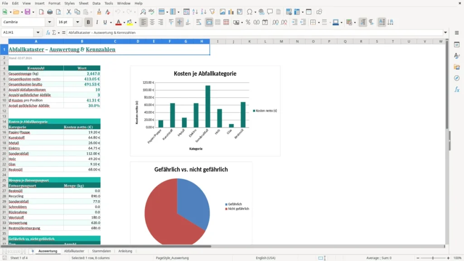
Task: Expand the formula bar
Action: (445, 33)
